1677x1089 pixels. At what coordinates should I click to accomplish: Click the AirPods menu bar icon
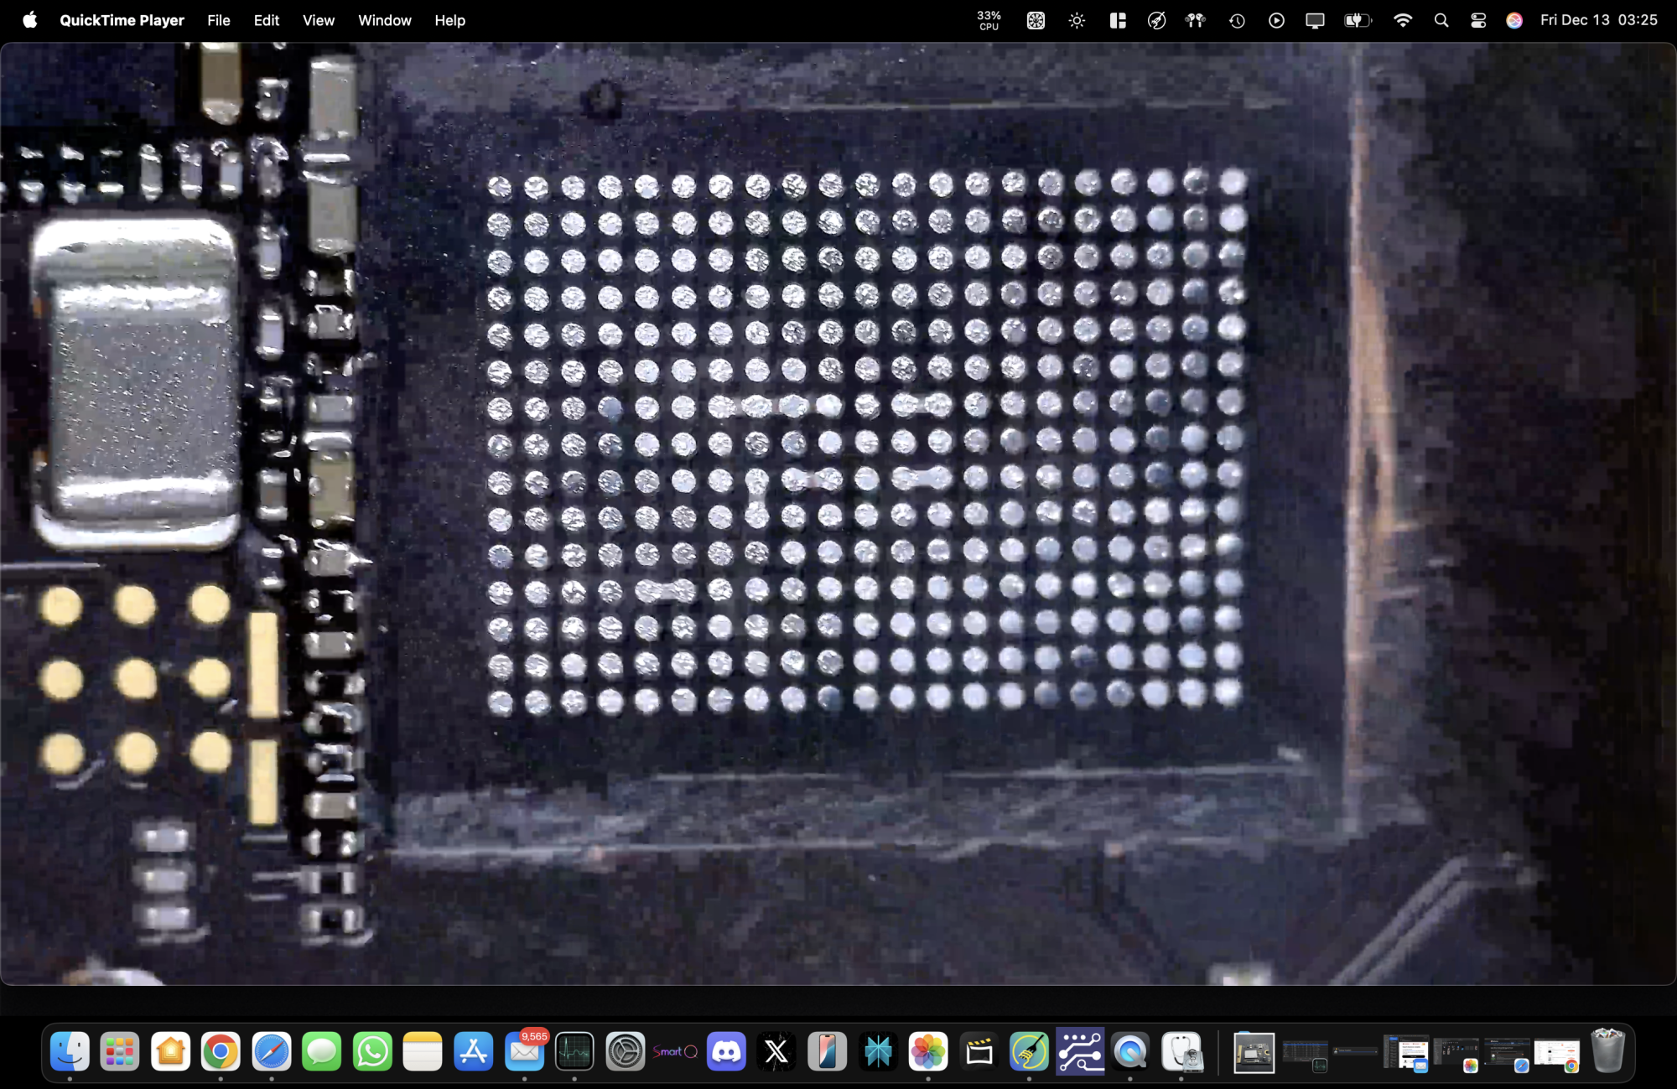click(1195, 20)
